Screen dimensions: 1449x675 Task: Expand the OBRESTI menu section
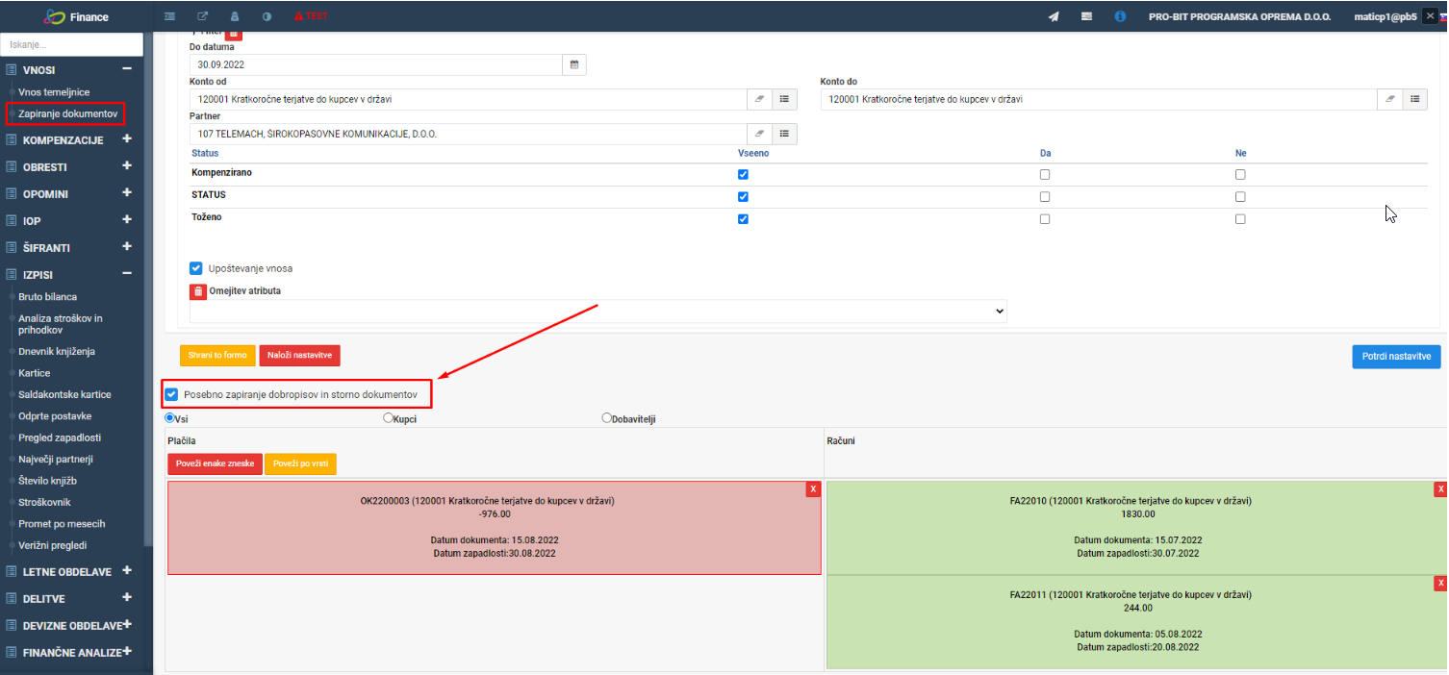pos(126,166)
